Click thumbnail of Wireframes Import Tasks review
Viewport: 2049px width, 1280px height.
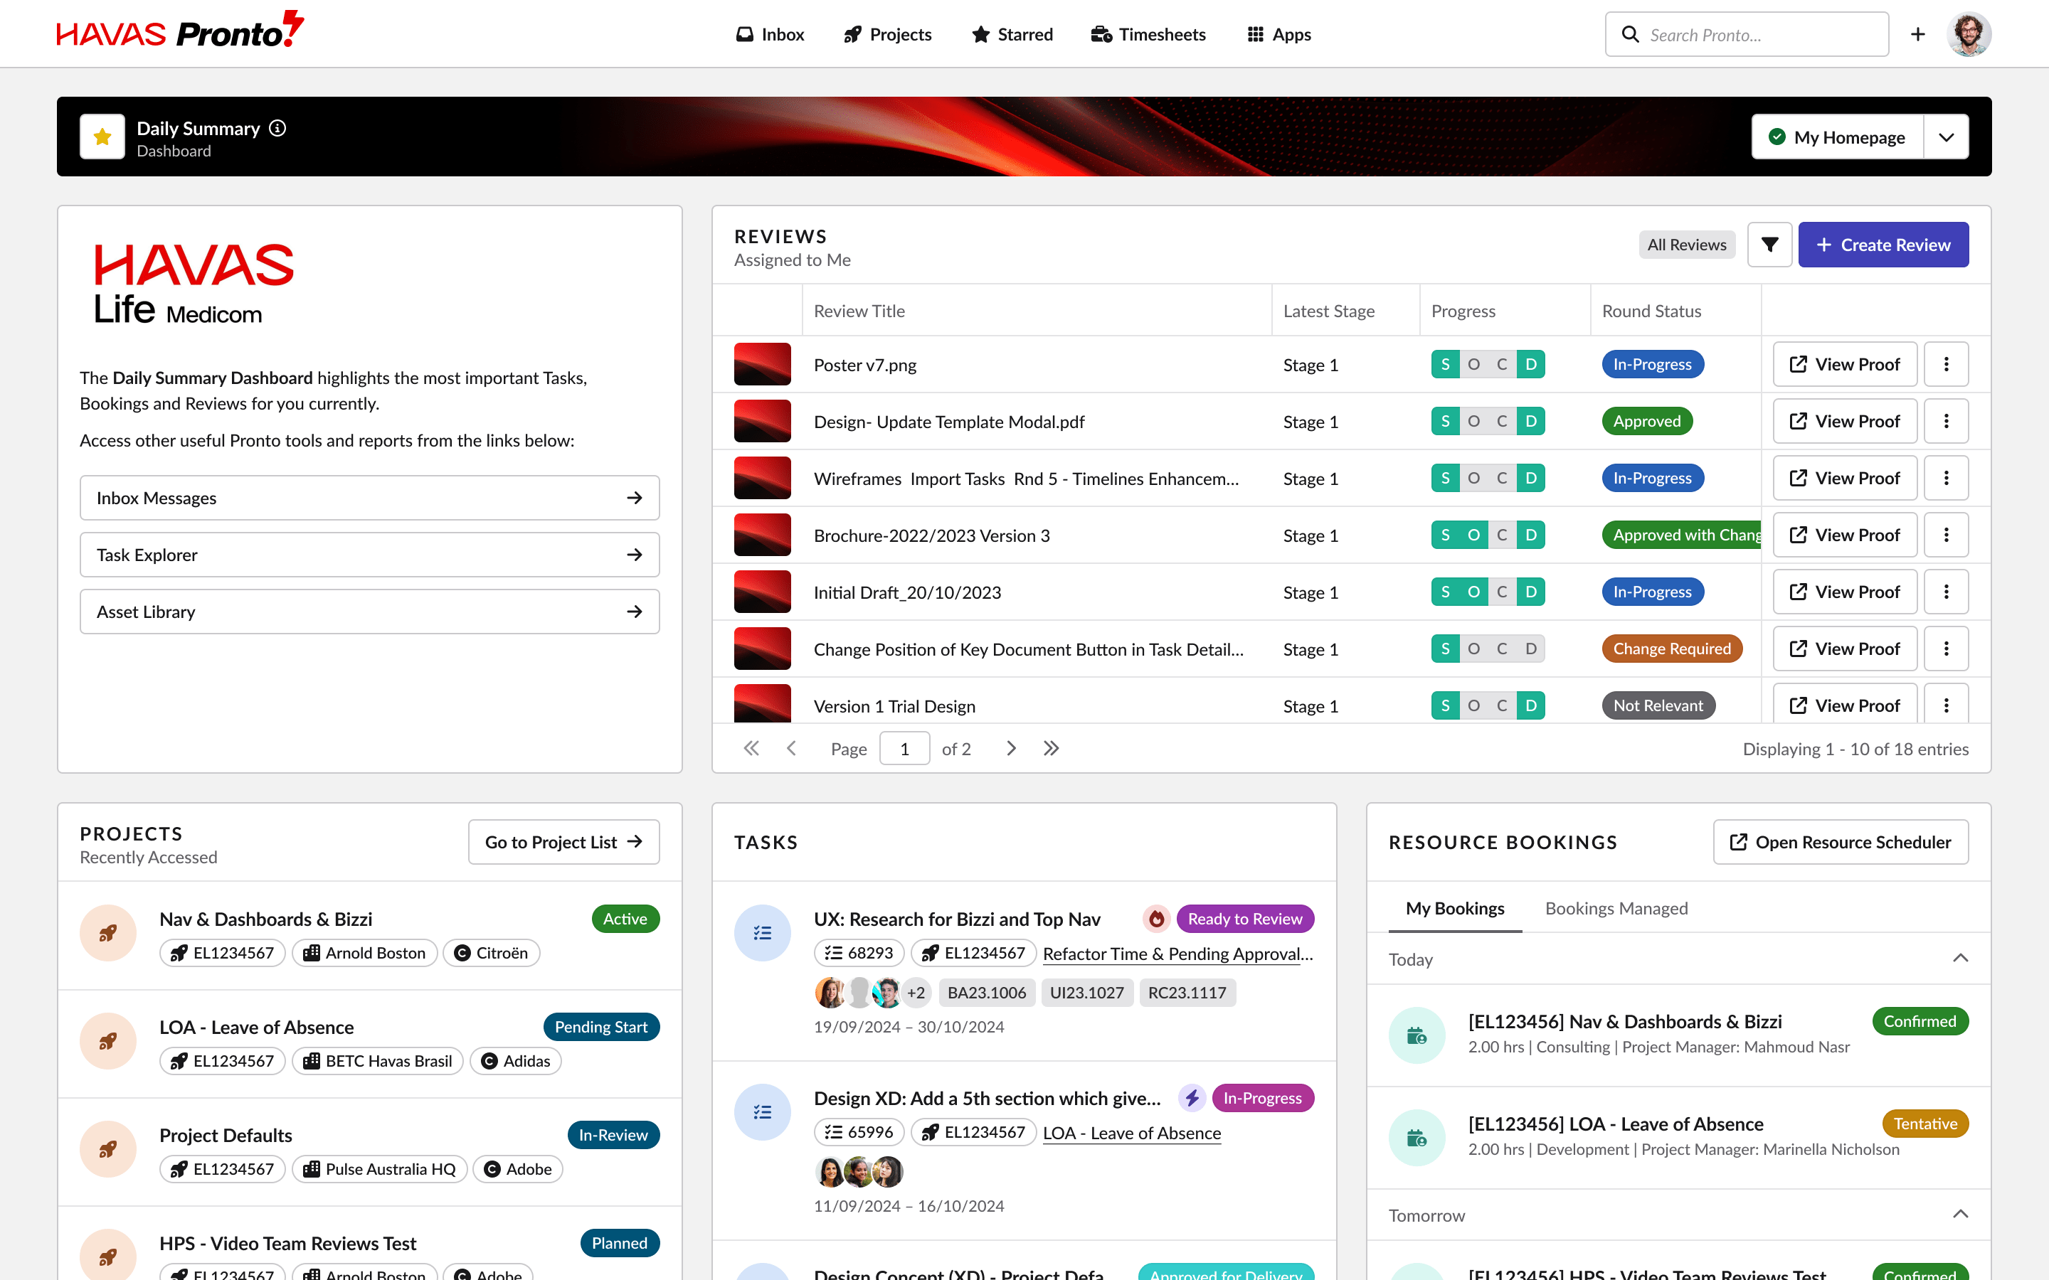(762, 477)
